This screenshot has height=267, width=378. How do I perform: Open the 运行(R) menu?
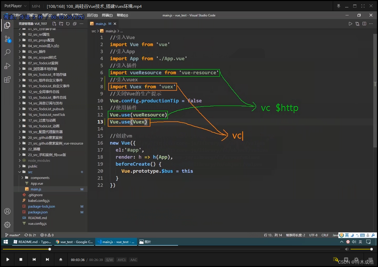pyautogui.click(x=92, y=15)
